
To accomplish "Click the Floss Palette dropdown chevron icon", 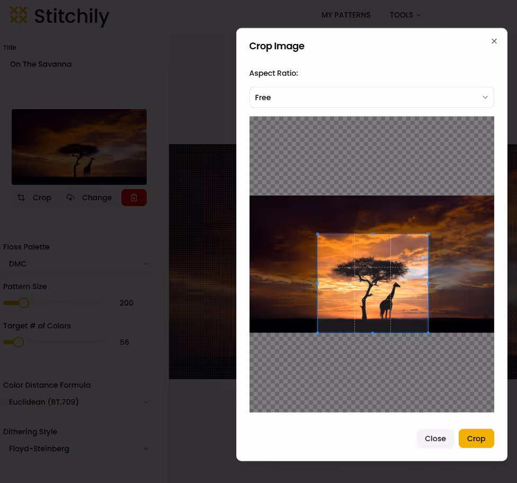I will 146,263.
